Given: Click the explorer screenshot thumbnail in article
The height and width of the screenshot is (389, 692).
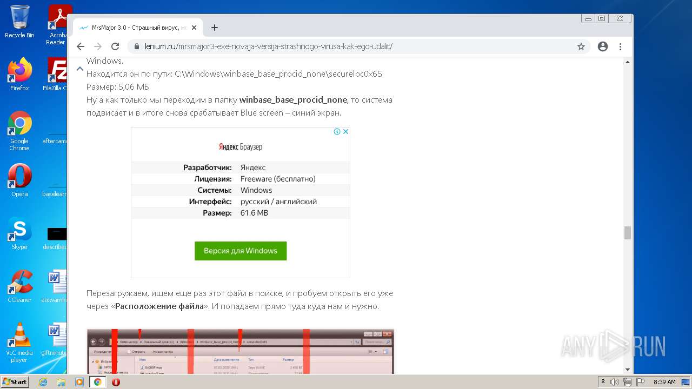Looking at the screenshot, I should click(241, 351).
